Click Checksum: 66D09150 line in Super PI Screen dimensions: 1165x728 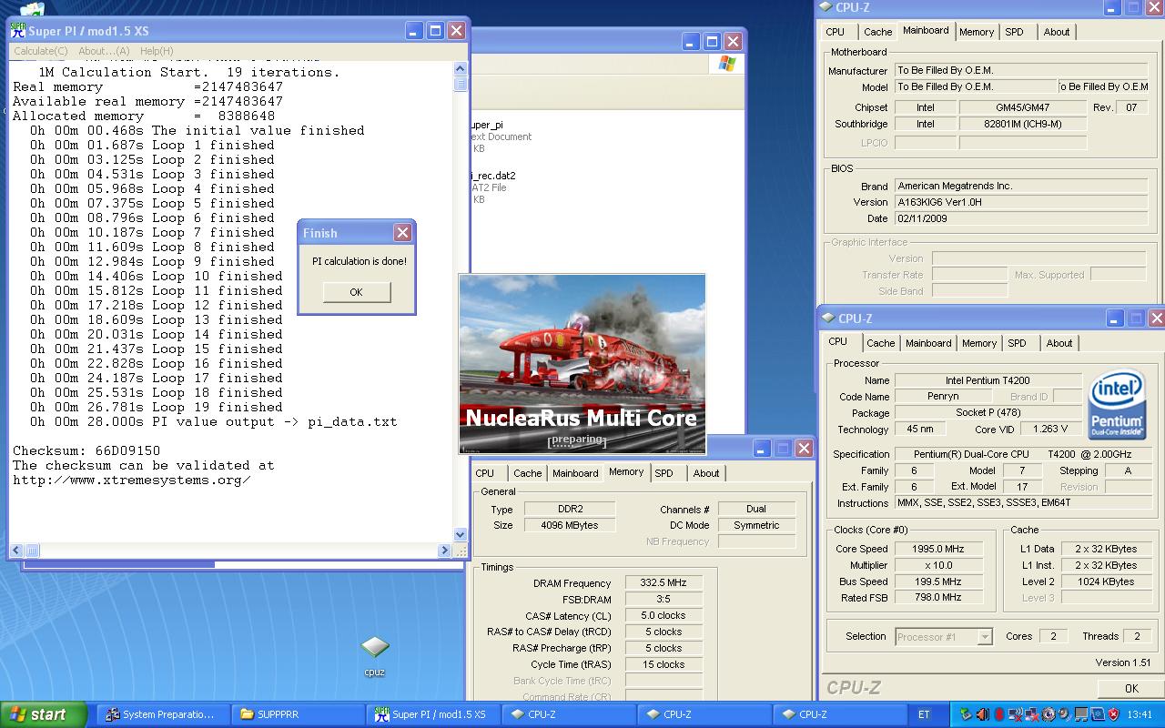coord(86,450)
